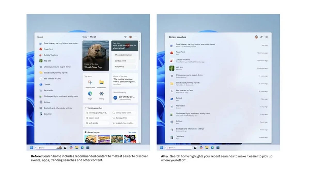This screenshot has height=174, width=310.
Task: Open 'IMG 9281' PNG file in After list
Action: 219,68
